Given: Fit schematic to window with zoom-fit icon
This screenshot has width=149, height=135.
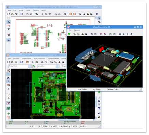Looking at the screenshot, I should click(x=91, y=14).
